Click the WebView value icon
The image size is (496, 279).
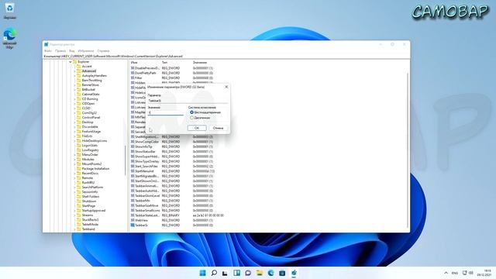click(133, 220)
